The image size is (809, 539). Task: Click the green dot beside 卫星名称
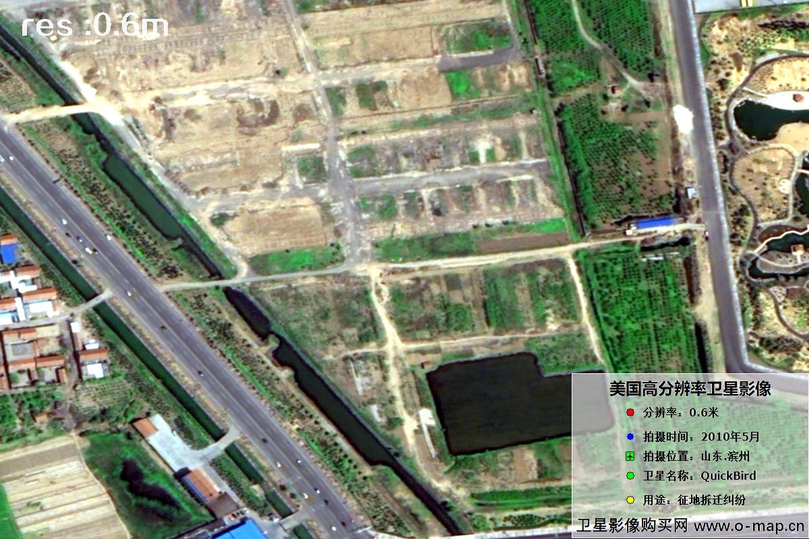pyautogui.click(x=630, y=476)
